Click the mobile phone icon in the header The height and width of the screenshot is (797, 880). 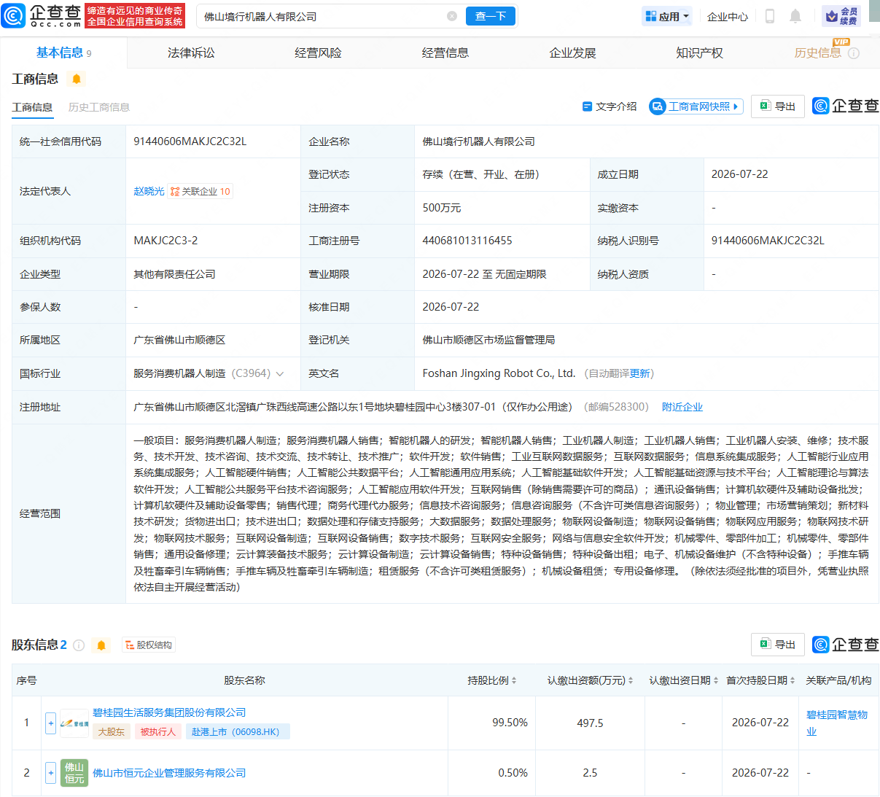point(770,16)
